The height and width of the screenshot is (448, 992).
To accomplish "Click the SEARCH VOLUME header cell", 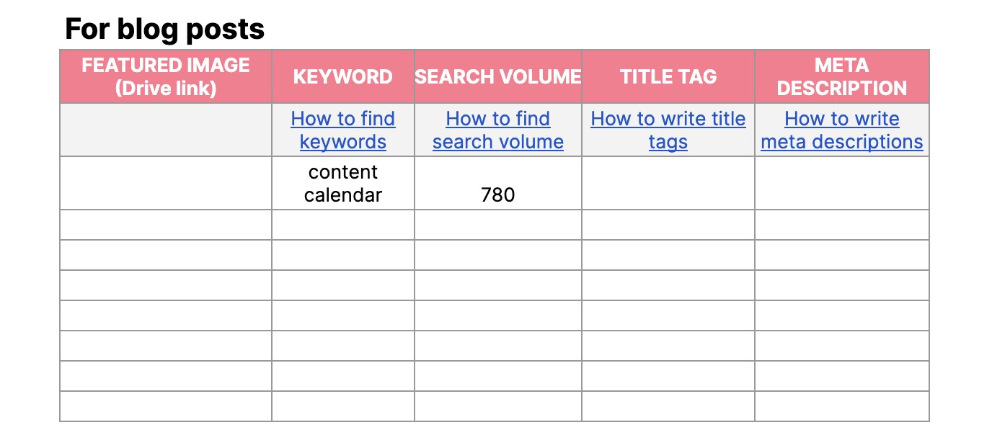I will point(497,77).
